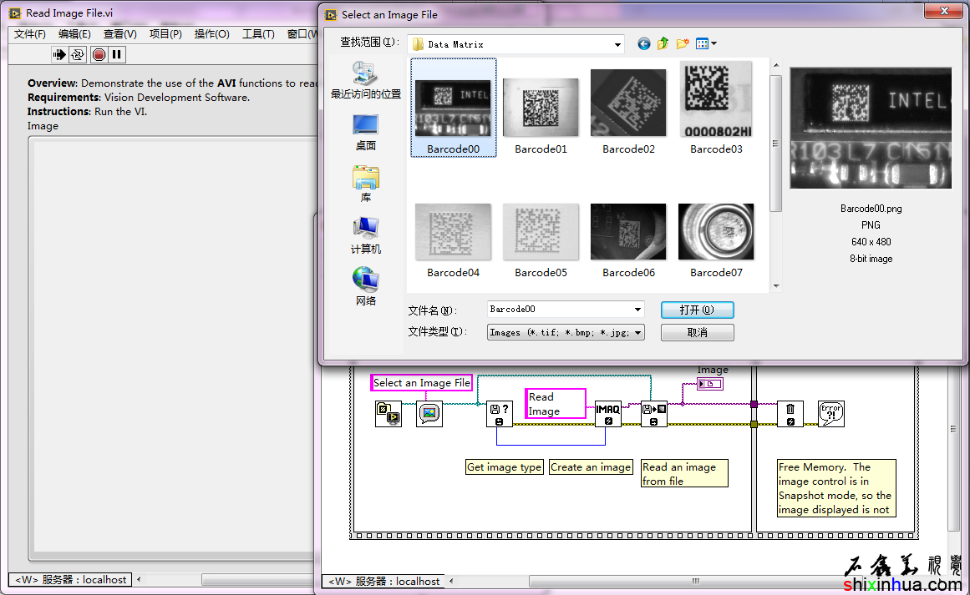Click the Image indicator terminal on diagram
Screen dimensions: 970x595
point(709,384)
